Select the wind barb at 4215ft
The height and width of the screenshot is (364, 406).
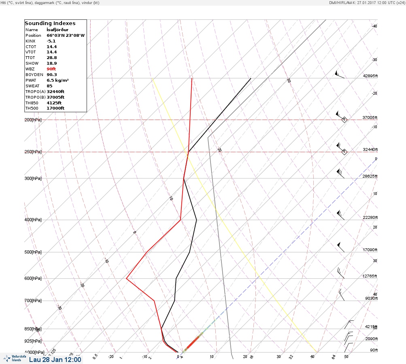(349, 324)
